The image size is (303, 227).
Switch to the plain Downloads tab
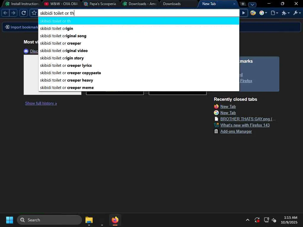tap(178, 4)
